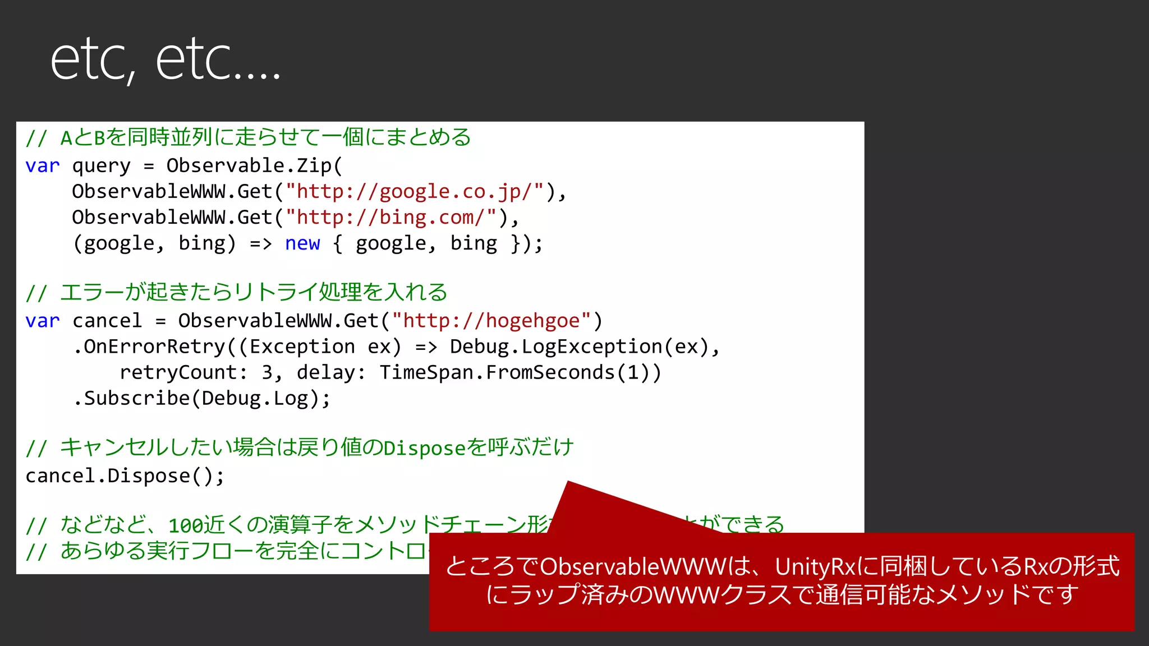This screenshot has height=646, width=1149.
Task: Click the line 'var query = Observable.Zip('
Action: pos(184,165)
